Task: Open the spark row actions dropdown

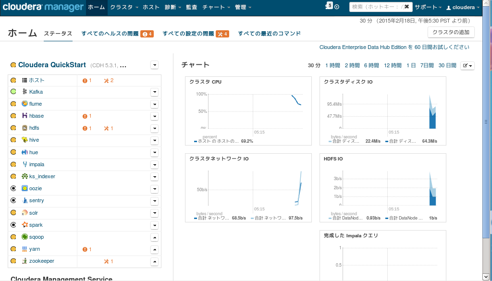Action: [154, 225]
